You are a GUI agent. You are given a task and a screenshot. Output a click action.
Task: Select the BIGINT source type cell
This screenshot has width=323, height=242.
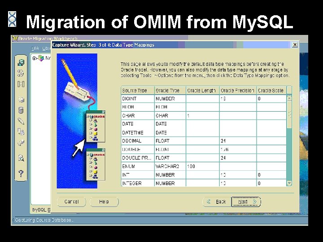(x=138, y=99)
